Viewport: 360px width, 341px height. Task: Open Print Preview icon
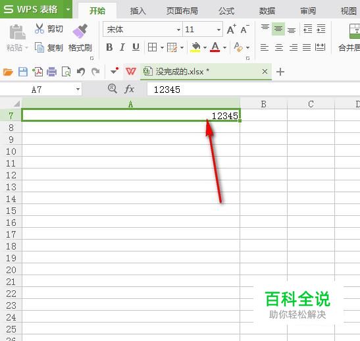click(x=66, y=72)
